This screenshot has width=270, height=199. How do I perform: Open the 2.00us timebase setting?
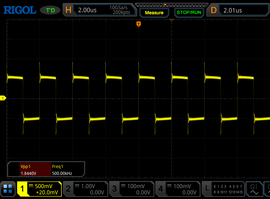(87, 10)
